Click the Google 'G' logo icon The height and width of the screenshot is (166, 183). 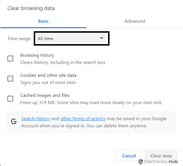click(14, 122)
